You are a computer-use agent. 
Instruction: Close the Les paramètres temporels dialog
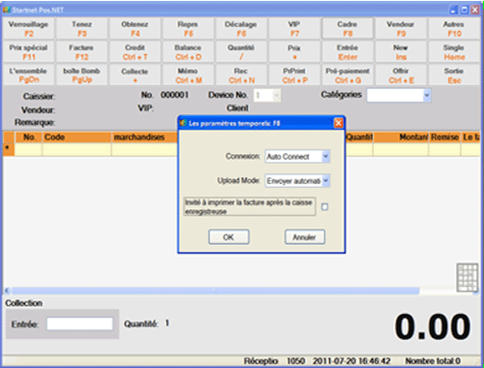point(338,123)
